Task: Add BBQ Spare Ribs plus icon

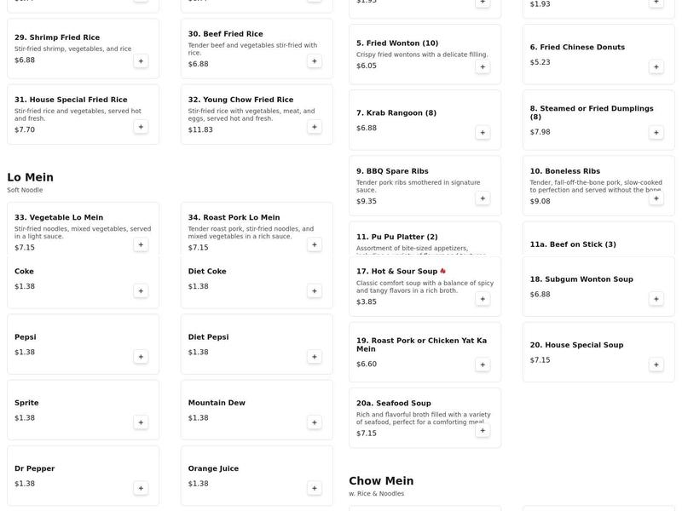Action: (x=483, y=198)
